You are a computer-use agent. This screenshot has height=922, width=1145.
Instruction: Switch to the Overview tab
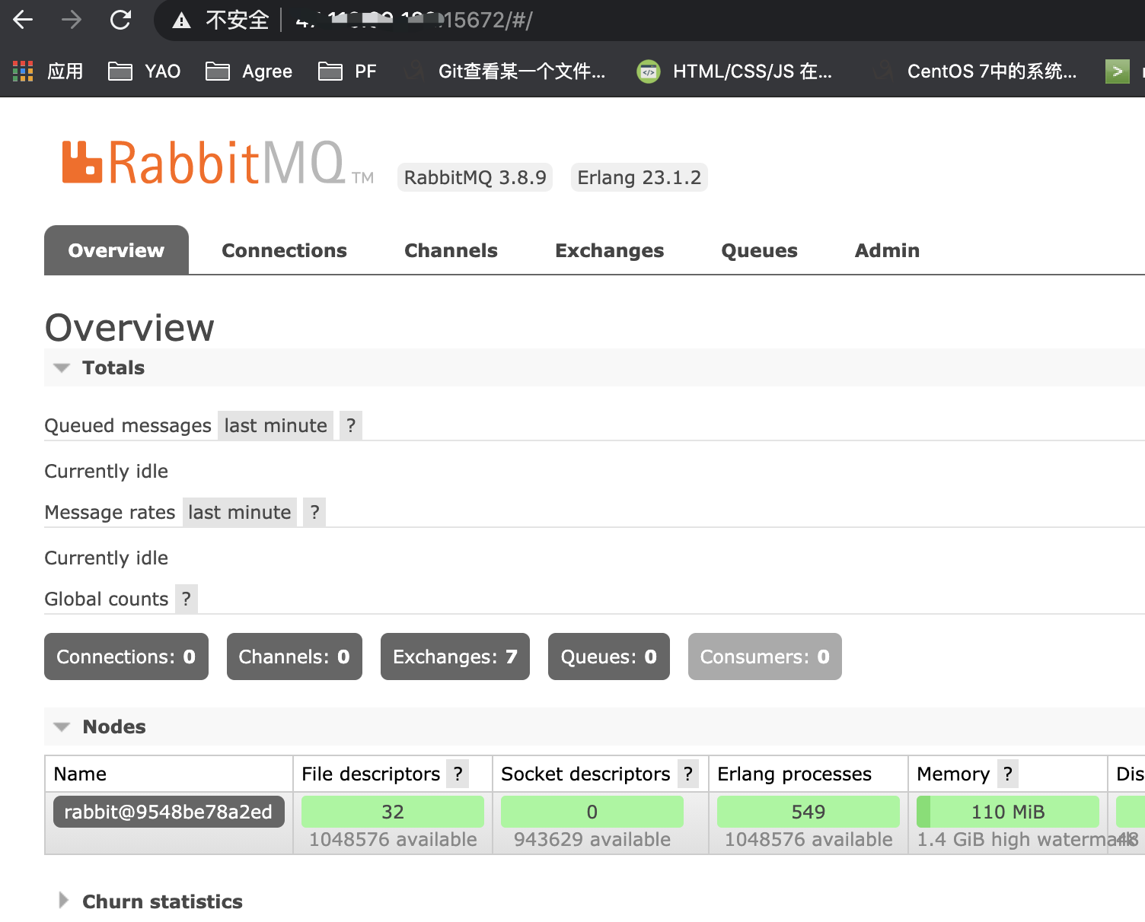[116, 250]
